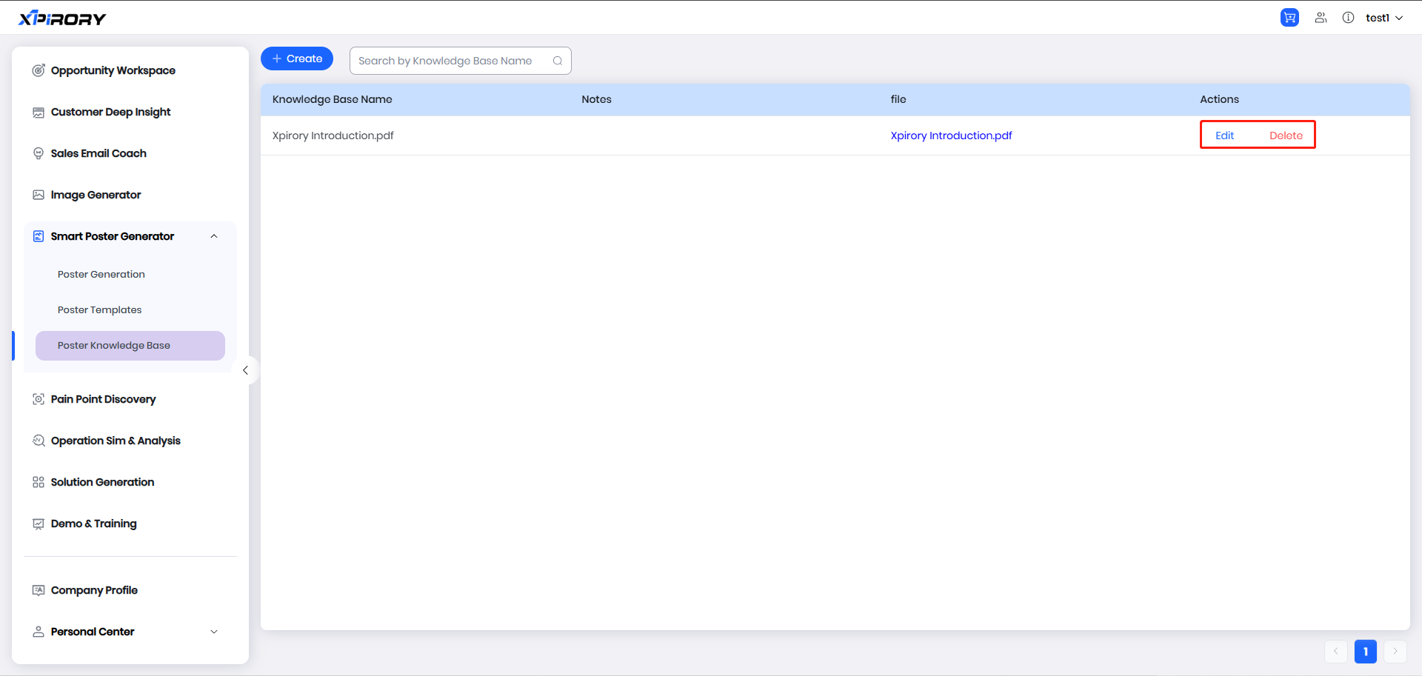Open Poster Generation page

(x=101, y=274)
